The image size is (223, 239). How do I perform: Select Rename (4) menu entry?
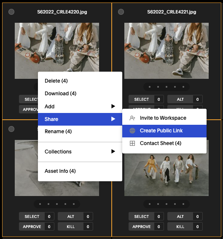pyautogui.click(x=80, y=132)
